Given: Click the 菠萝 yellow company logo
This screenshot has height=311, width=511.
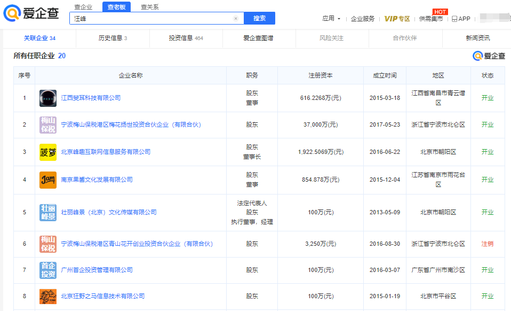Looking at the screenshot, I should click(x=48, y=152).
